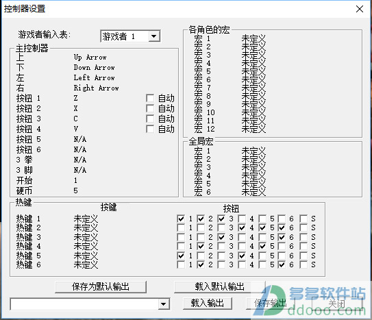
Task: Select 未定义 for character 宏 12
Action: click(x=253, y=129)
